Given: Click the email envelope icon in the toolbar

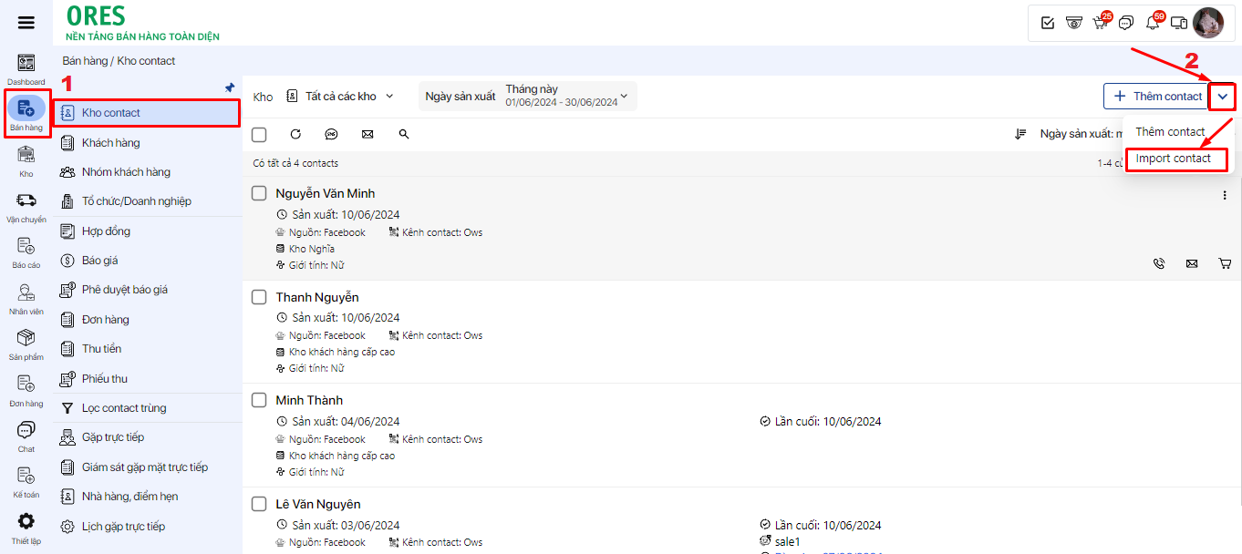Looking at the screenshot, I should 367,134.
